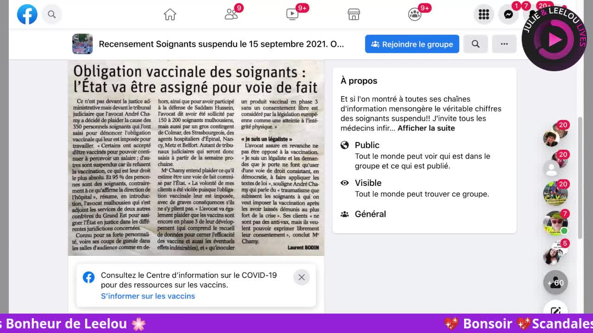
Task: Click the page vertical scrollbar
Action: pos(580,185)
